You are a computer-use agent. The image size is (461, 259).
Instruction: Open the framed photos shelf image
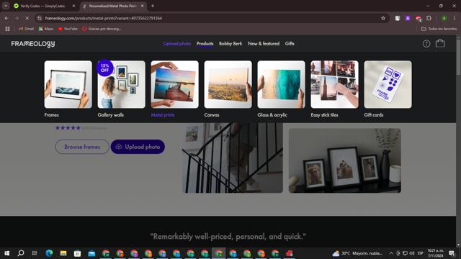click(345, 160)
